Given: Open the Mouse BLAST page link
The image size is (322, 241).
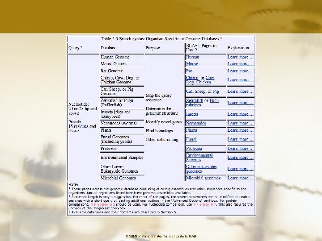Looking at the screenshot, I should tap(192, 64).
